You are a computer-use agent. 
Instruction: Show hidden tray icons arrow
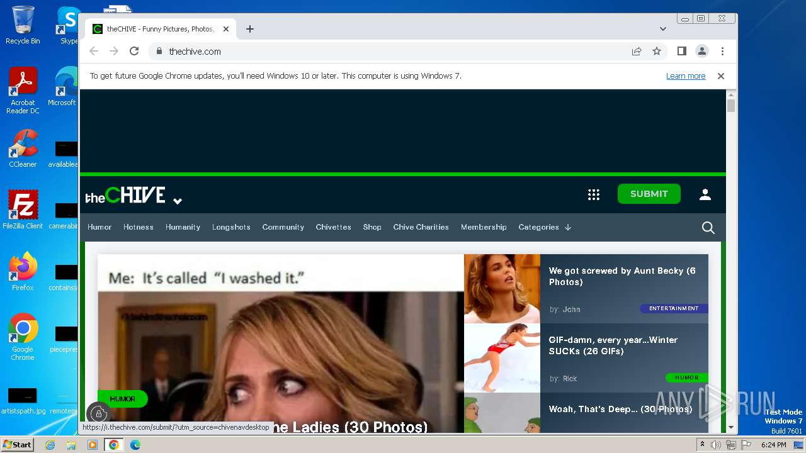tap(702, 445)
